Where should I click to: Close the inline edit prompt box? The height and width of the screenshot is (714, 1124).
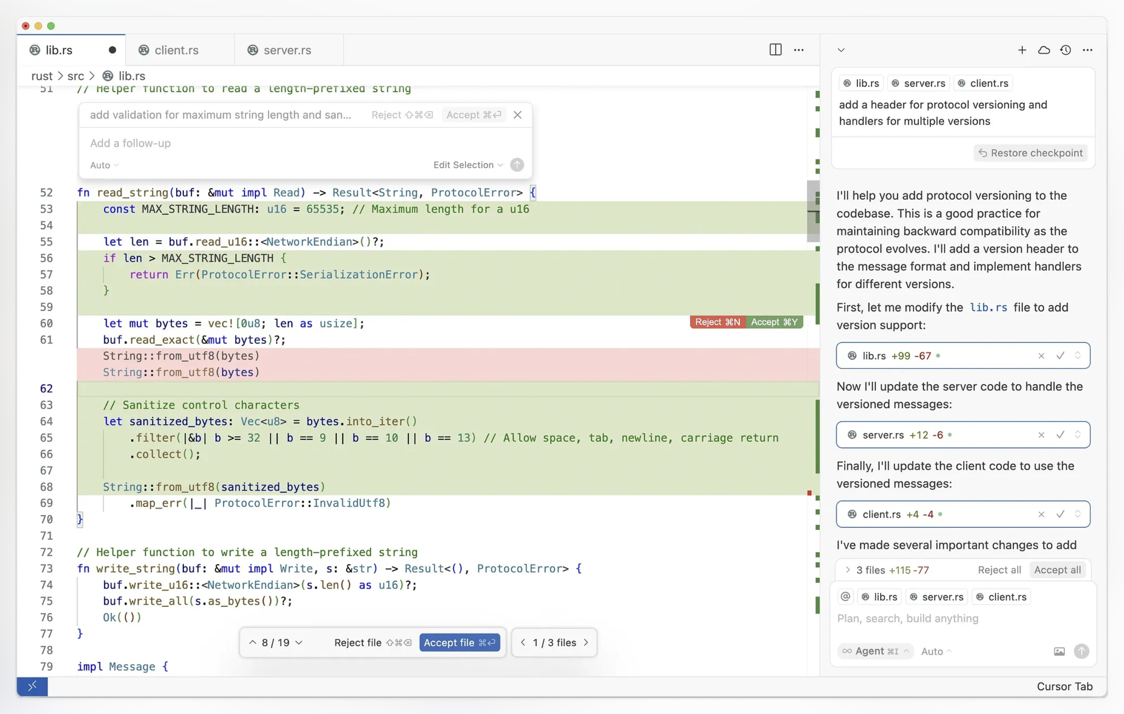tap(517, 115)
